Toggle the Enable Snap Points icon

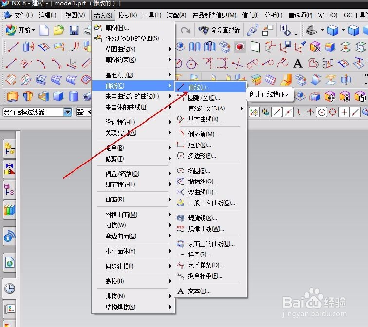(254, 112)
